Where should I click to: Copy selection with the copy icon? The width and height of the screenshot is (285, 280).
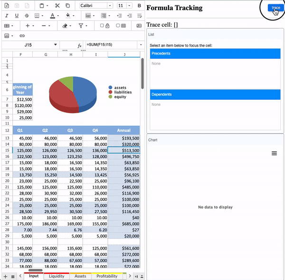tap(67, 6)
